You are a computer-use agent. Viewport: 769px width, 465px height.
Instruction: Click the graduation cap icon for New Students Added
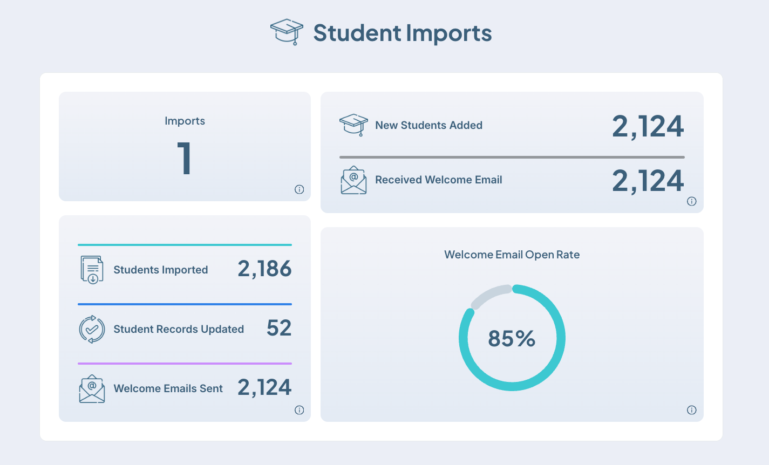click(x=353, y=125)
